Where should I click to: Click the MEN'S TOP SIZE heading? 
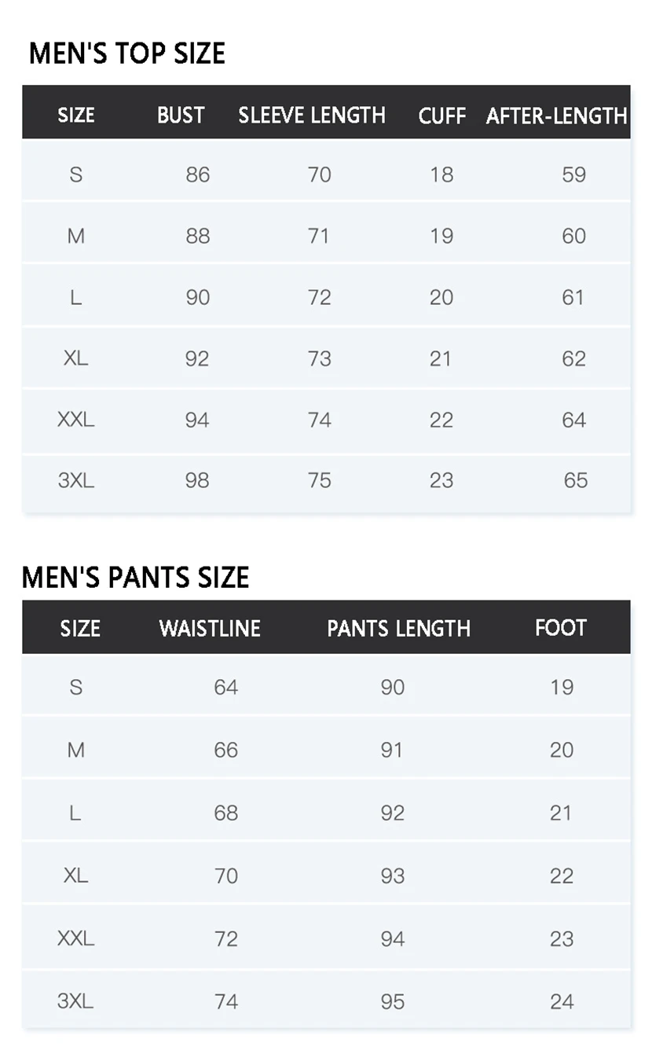click(x=127, y=53)
